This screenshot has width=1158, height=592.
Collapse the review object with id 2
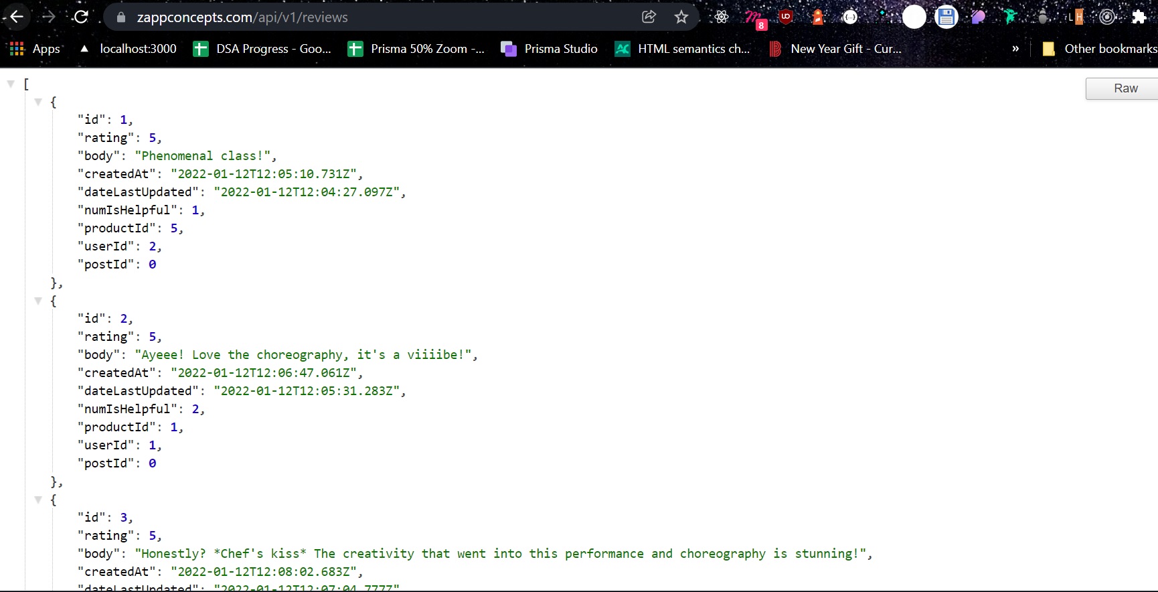click(x=38, y=301)
